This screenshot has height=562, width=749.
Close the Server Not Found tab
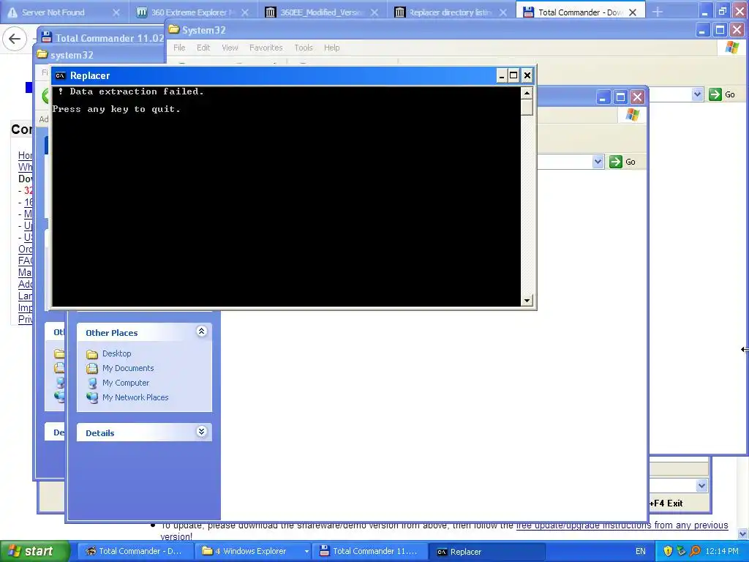(x=116, y=13)
